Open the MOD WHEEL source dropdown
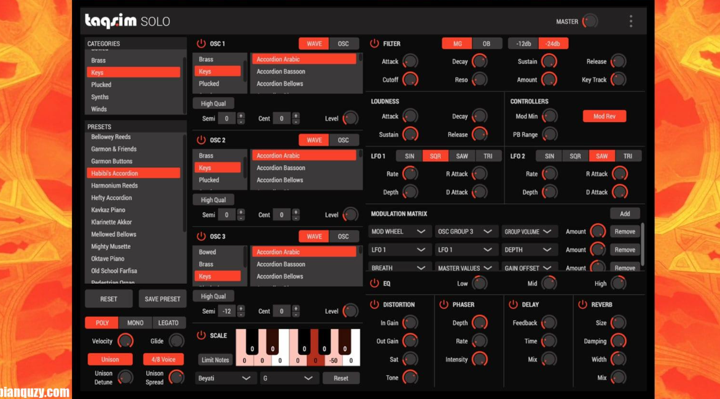The height and width of the screenshot is (399, 720). (x=398, y=231)
